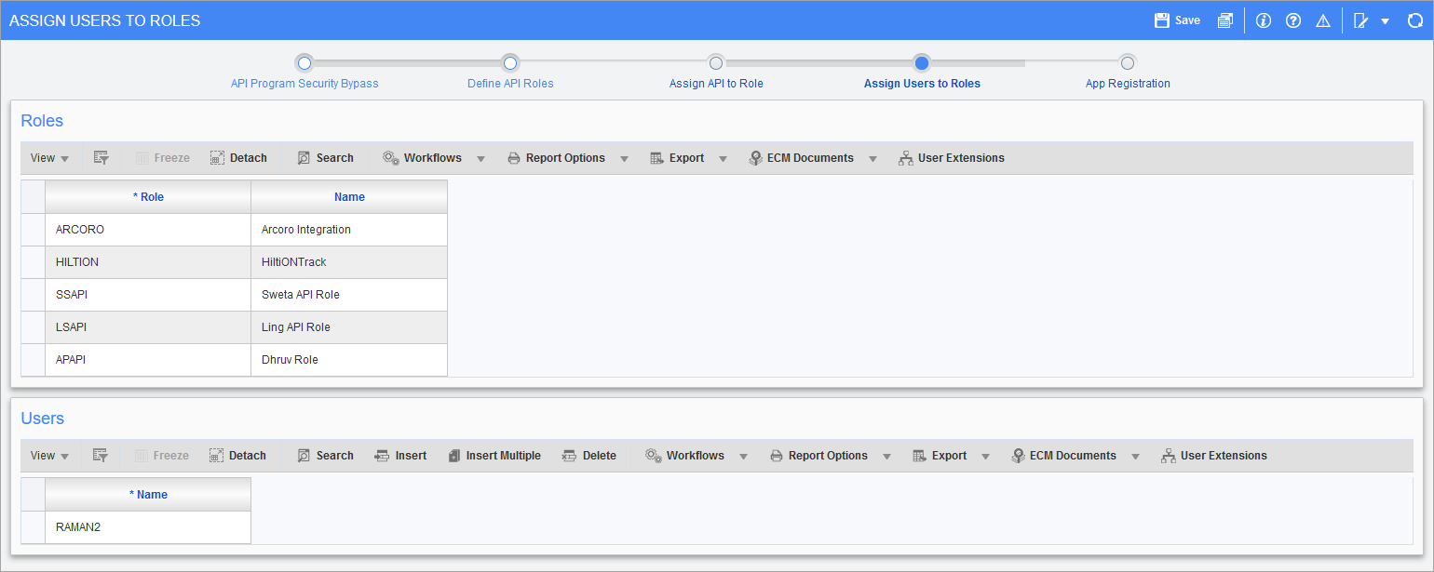1434x572 pixels.
Task: Select the APAPI role cell
Action: click(x=148, y=360)
